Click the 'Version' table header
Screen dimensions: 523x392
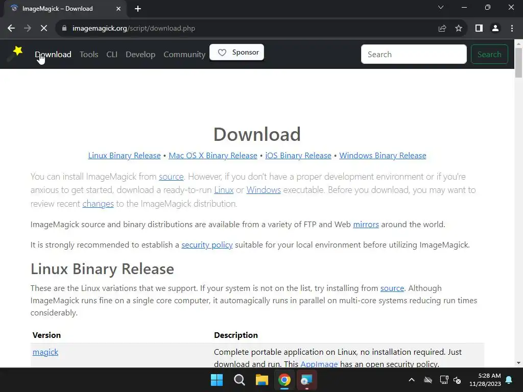click(x=46, y=335)
